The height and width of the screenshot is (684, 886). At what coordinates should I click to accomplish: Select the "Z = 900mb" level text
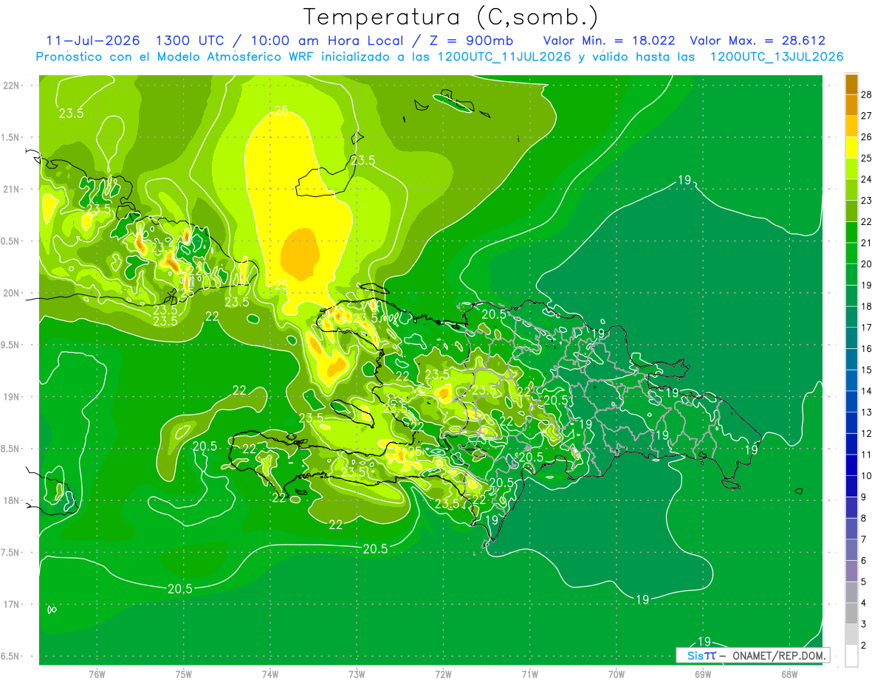tap(470, 41)
